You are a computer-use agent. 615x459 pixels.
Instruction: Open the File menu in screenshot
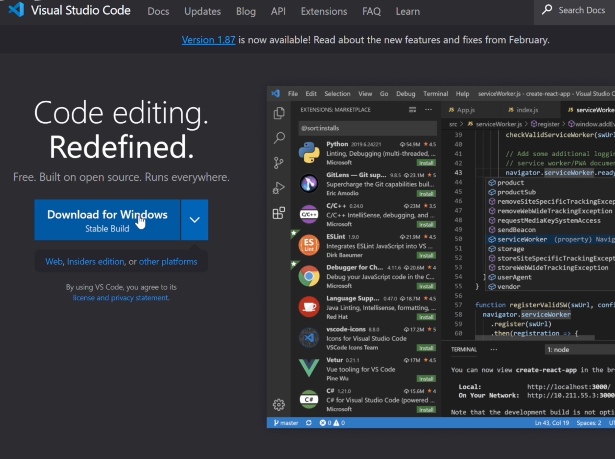pos(293,94)
